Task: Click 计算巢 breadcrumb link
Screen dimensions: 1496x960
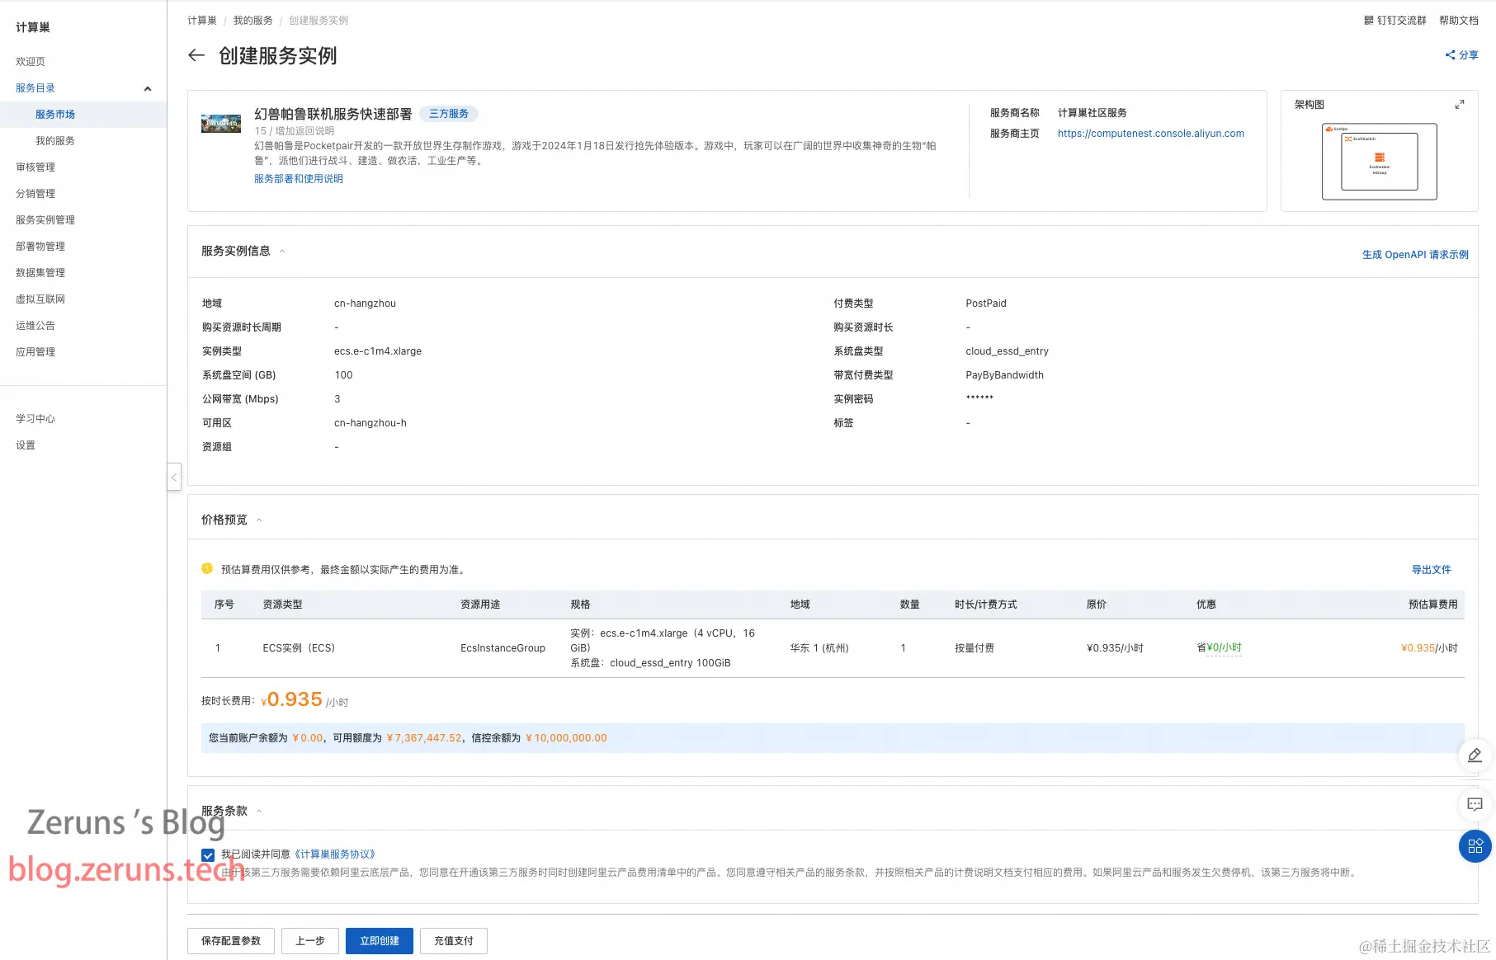Action: tap(202, 21)
